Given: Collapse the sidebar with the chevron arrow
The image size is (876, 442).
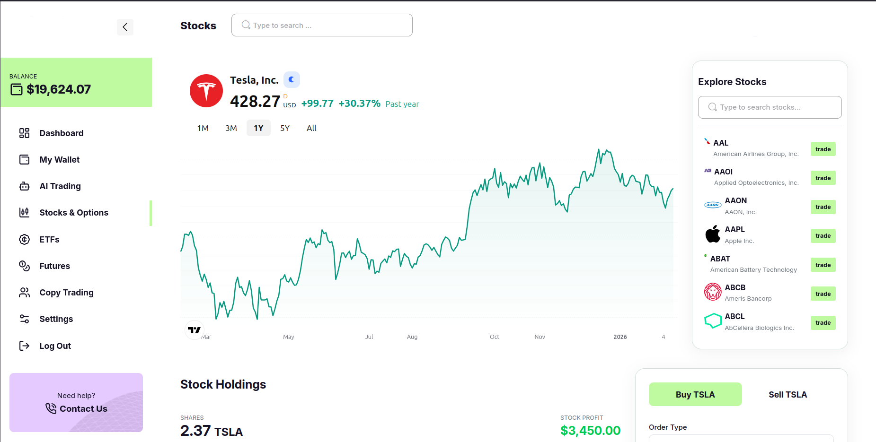Looking at the screenshot, I should tap(125, 27).
